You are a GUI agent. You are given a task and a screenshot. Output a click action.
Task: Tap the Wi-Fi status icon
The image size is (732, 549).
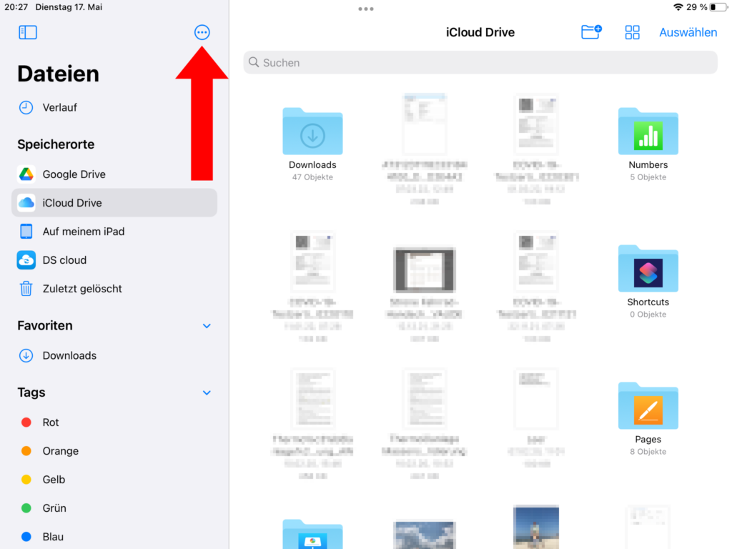678,7
